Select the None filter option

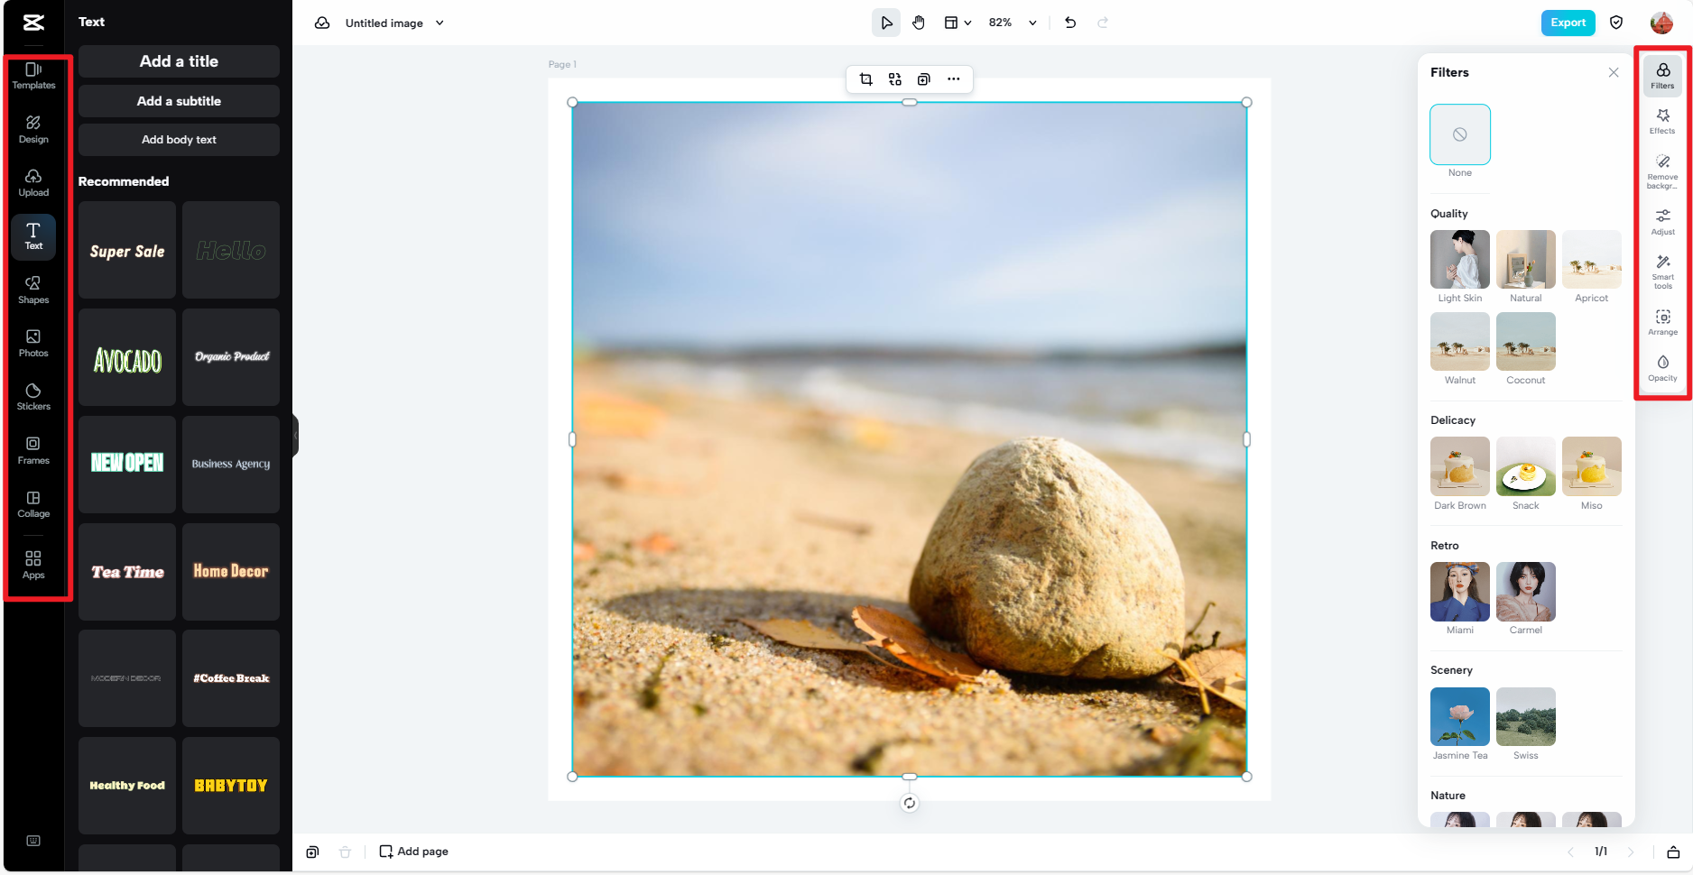[x=1460, y=134]
